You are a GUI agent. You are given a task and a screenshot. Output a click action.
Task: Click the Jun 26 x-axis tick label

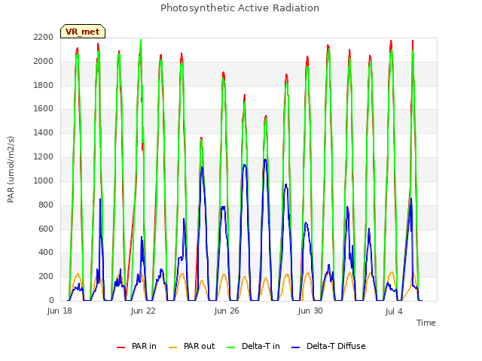click(227, 311)
